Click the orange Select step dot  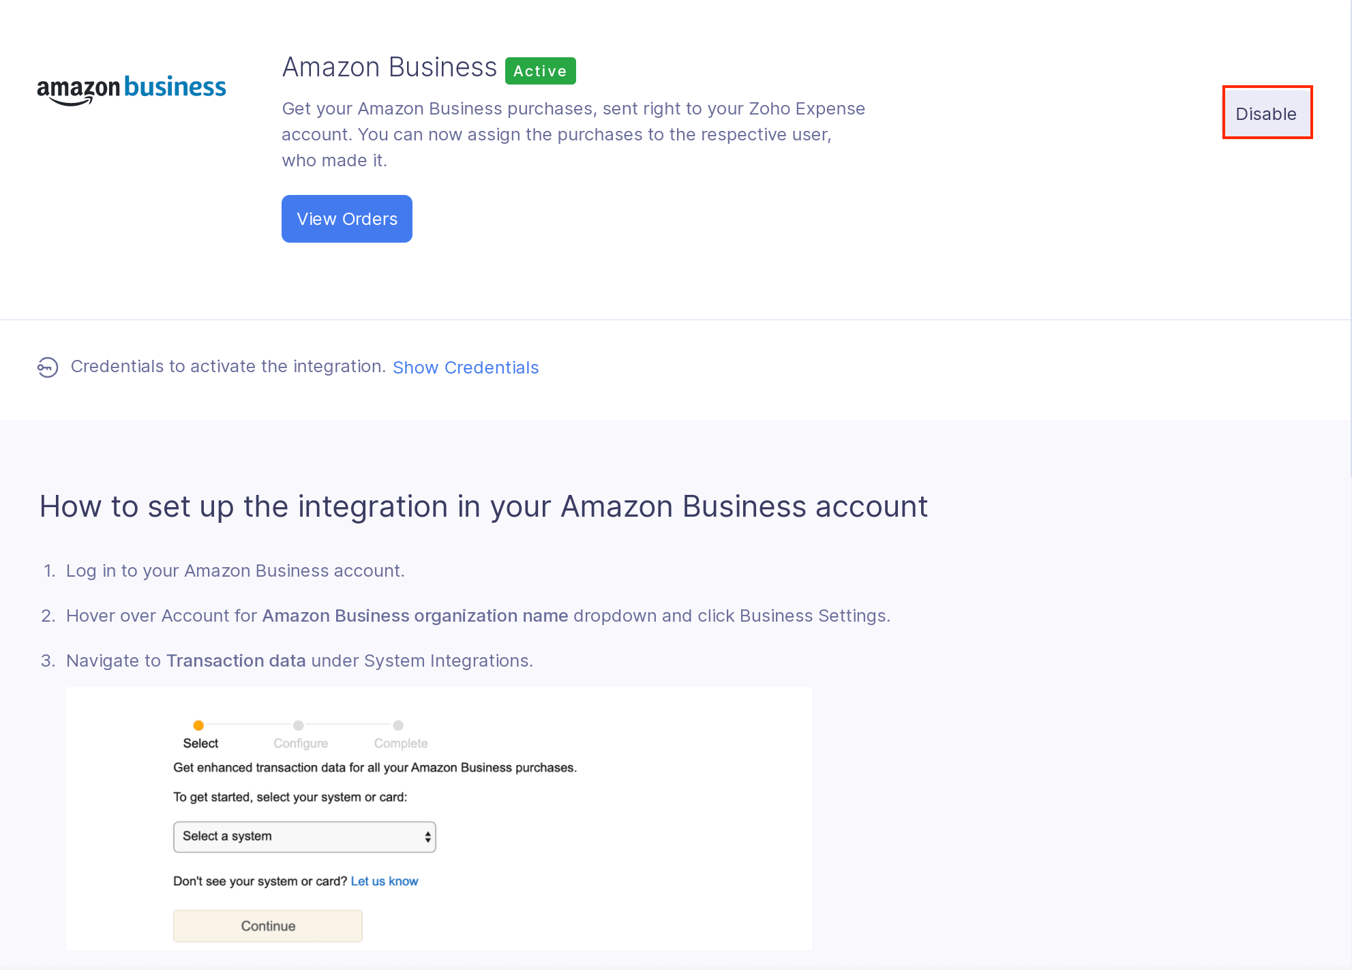pos(198,725)
